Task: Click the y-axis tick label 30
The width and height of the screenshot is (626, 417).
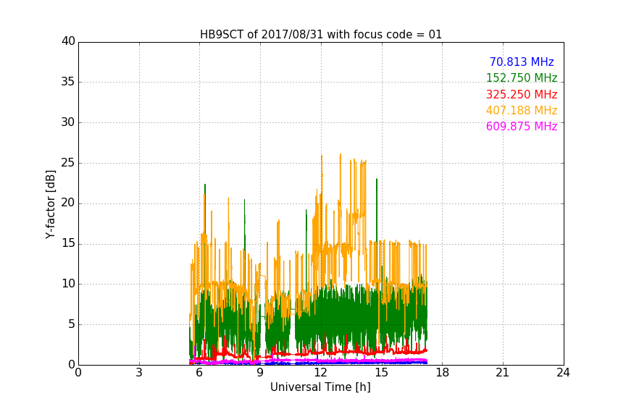Action: click(x=68, y=122)
